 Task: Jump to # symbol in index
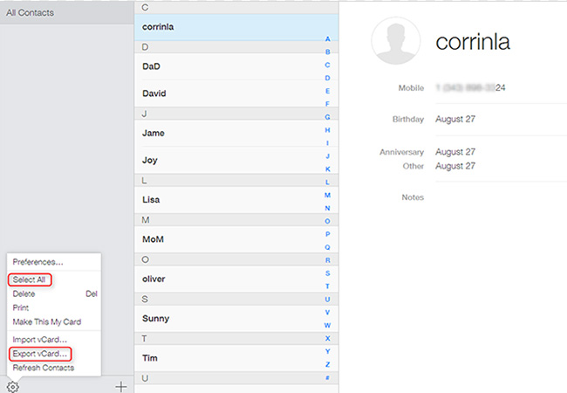[x=328, y=378]
